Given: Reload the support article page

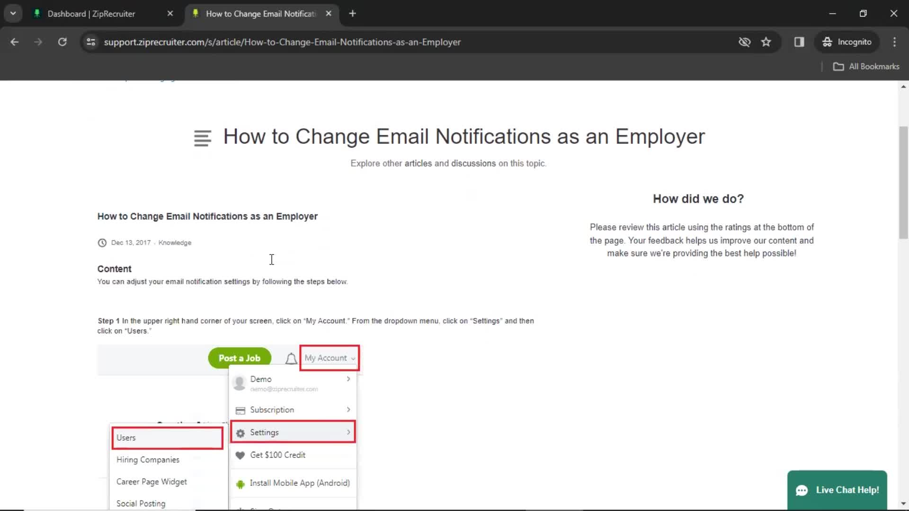Looking at the screenshot, I should tap(62, 42).
